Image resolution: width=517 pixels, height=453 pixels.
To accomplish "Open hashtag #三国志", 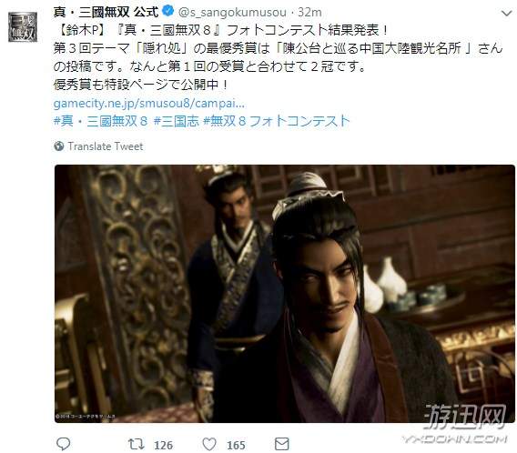I will [176, 121].
